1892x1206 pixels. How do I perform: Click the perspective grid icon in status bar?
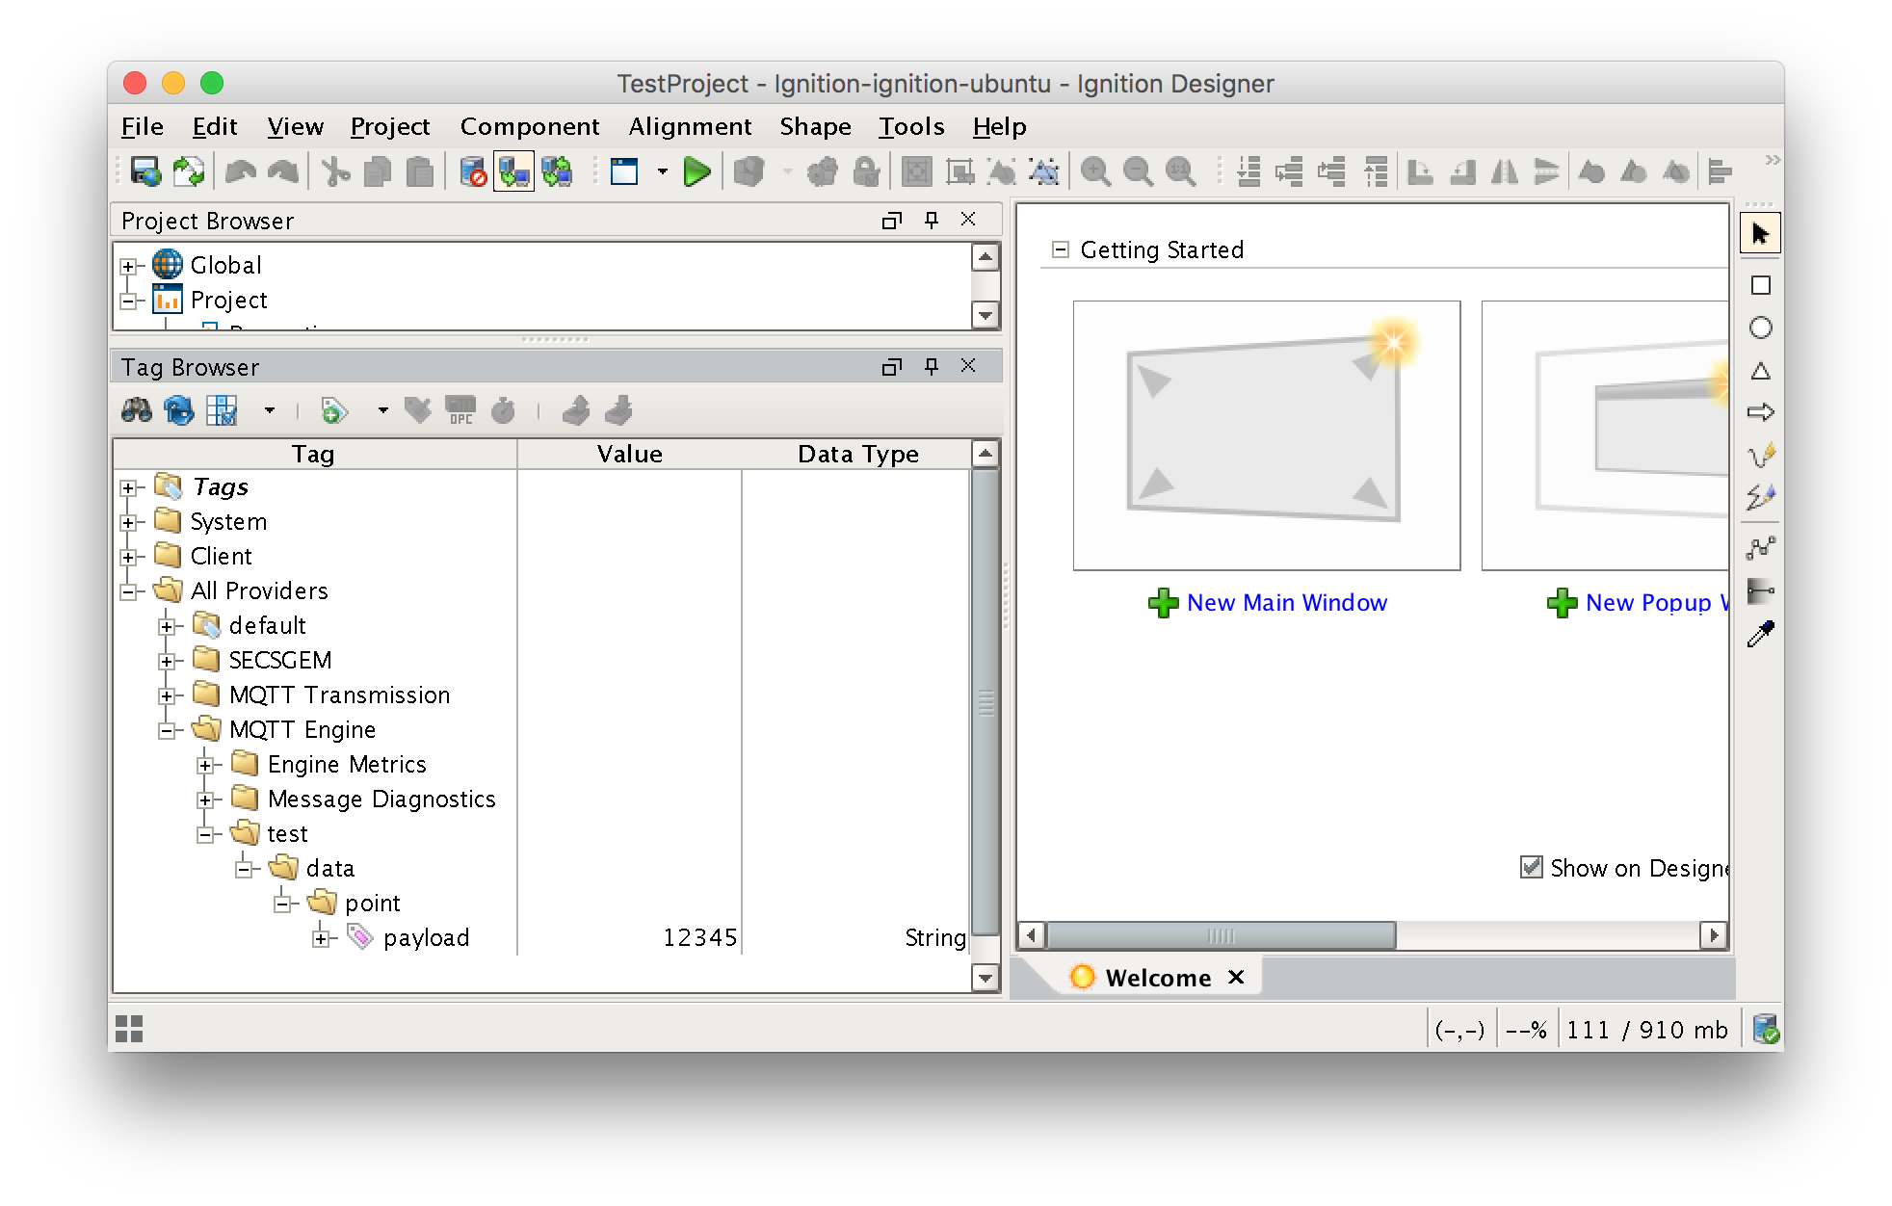pos(129,1029)
